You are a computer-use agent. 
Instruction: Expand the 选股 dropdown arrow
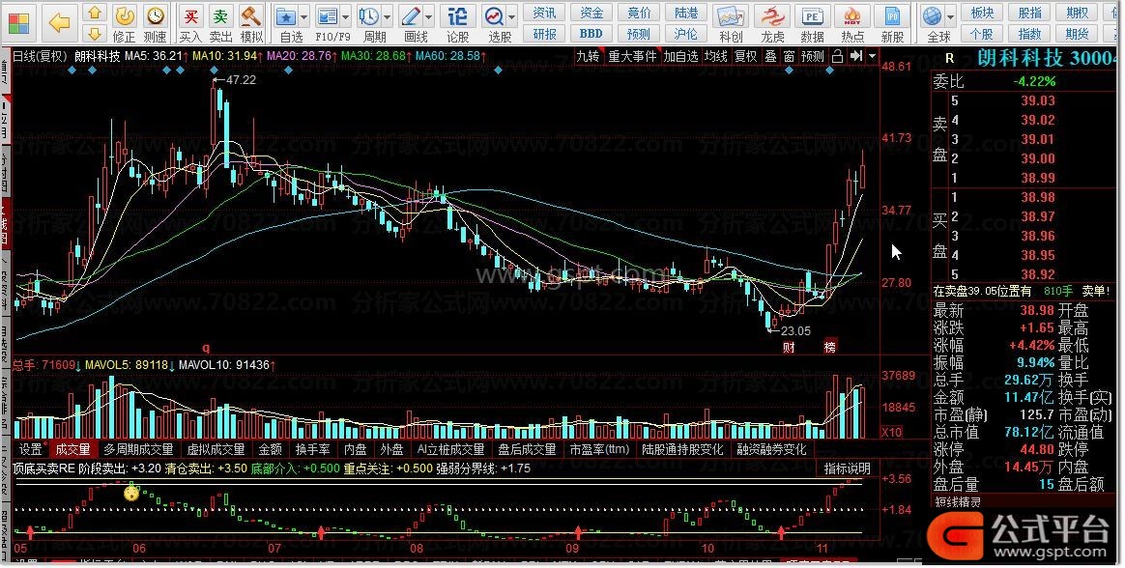click(x=512, y=15)
